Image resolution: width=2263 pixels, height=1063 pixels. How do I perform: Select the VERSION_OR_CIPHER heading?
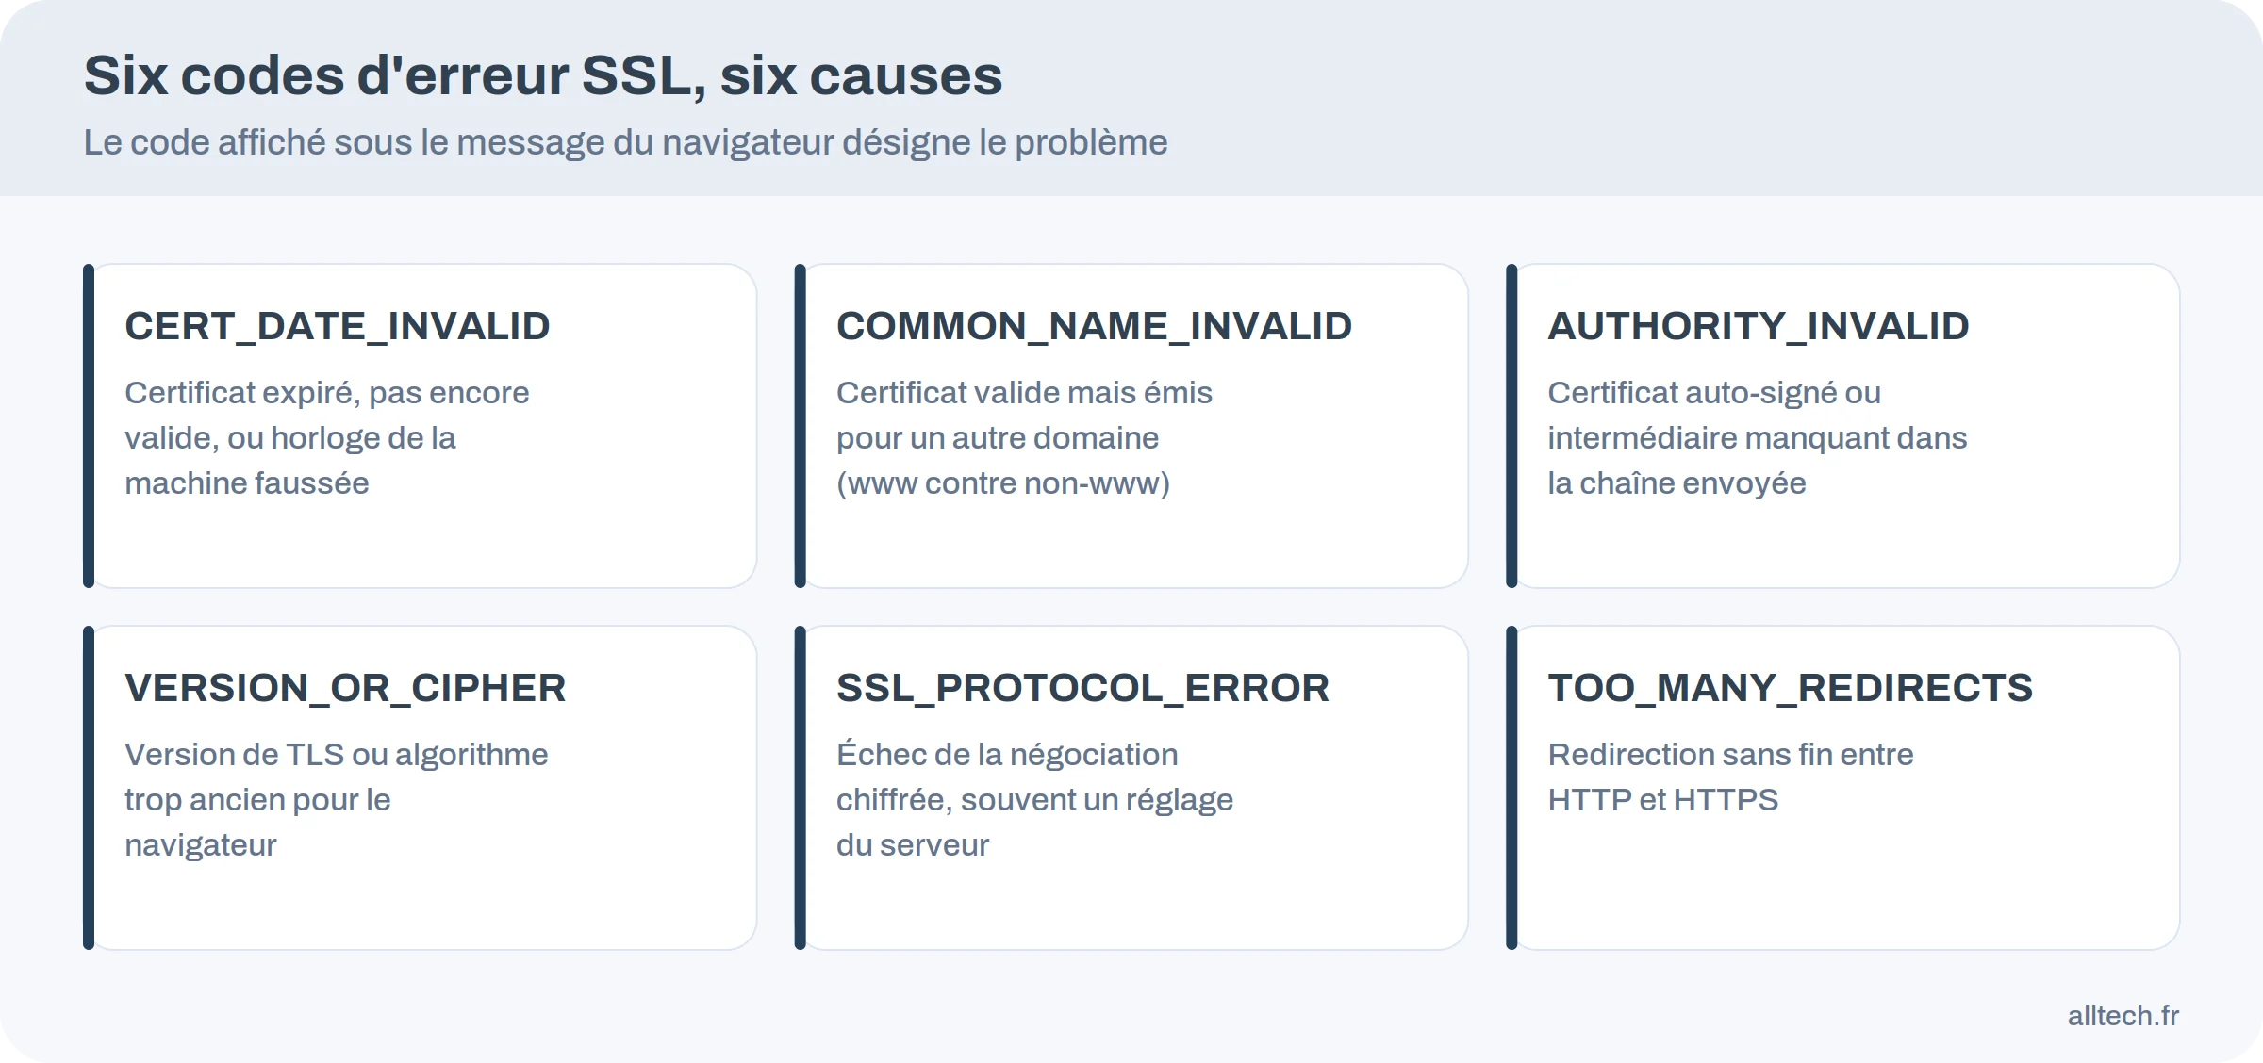[x=345, y=688]
